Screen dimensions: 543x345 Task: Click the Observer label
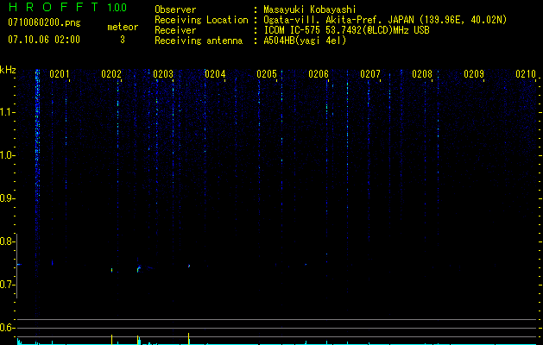(175, 9)
